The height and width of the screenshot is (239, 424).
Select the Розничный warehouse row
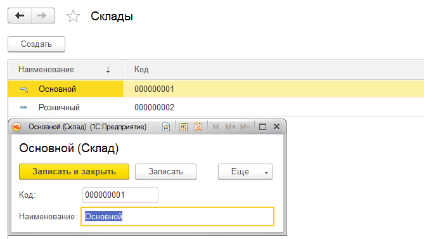tap(216, 107)
